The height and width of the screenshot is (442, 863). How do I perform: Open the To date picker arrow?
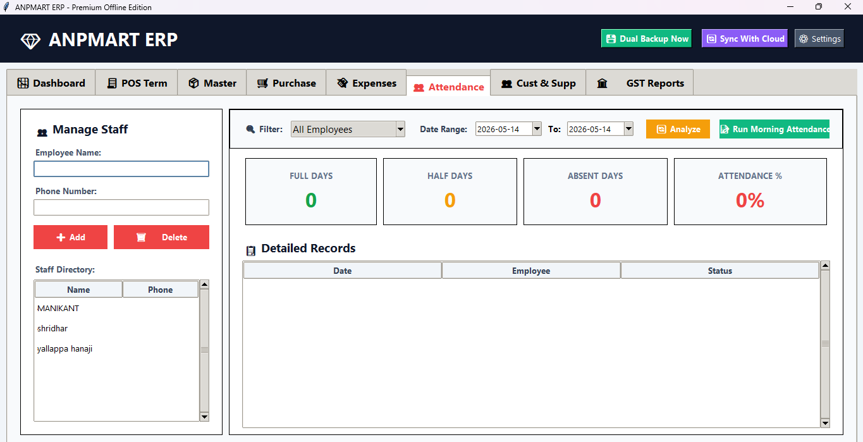coord(628,129)
